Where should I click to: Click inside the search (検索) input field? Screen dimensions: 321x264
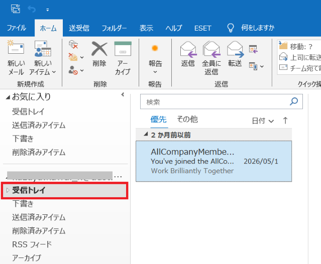point(215,101)
